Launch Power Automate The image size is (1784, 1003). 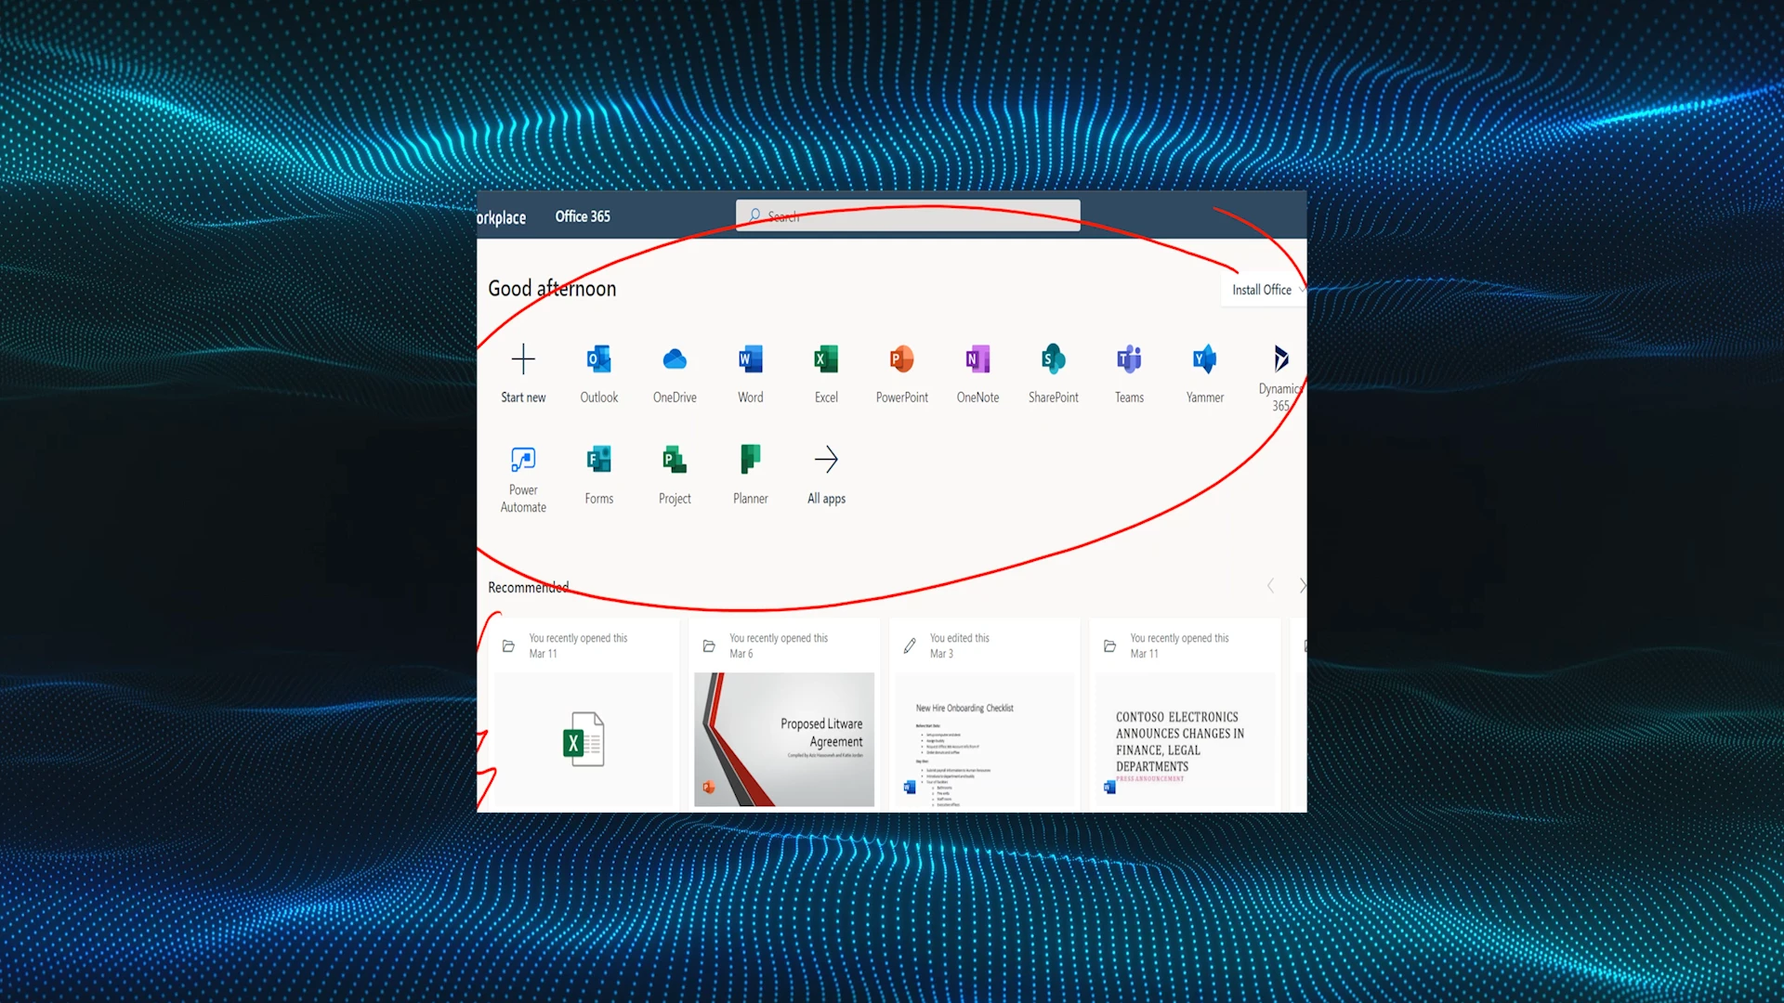tap(523, 460)
